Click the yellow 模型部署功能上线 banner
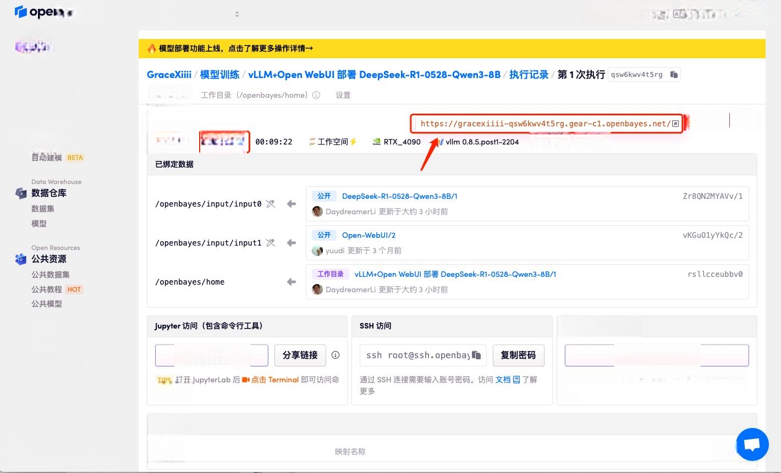This screenshot has width=781, height=473. tap(452, 48)
